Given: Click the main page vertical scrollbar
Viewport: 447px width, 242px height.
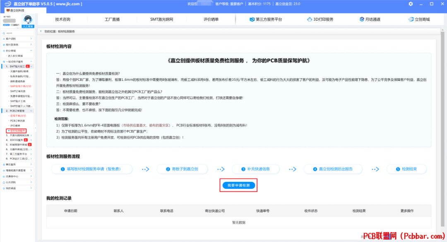Looking at the screenshot, I should pyautogui.click(x=443, y=128).
